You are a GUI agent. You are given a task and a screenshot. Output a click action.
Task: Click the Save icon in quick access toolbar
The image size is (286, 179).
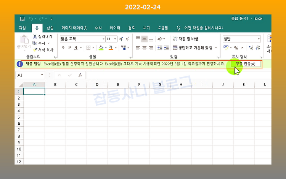(22, 19)
